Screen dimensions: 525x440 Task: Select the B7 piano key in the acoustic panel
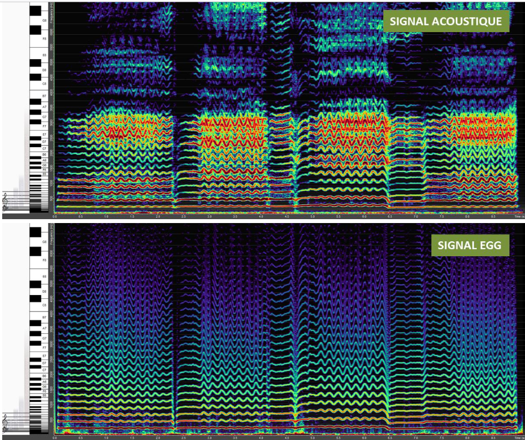[x=44, y=96]
